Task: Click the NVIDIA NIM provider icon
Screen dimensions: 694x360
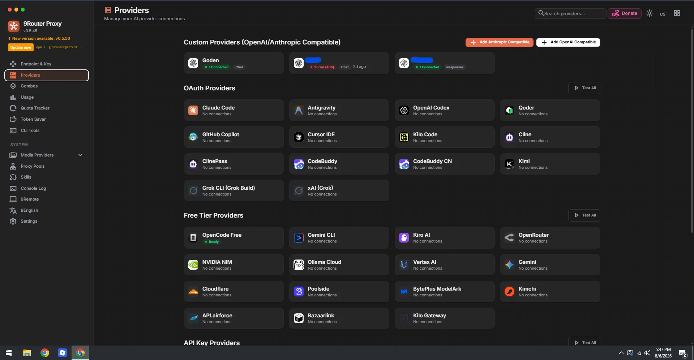Action: tap(193, 265)
